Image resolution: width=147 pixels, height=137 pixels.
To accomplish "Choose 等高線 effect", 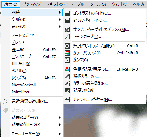I will point(32,50).
